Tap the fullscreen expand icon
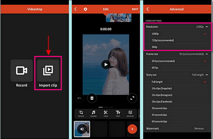This screenshot has height=139, width=213. (x=132, y=98)
